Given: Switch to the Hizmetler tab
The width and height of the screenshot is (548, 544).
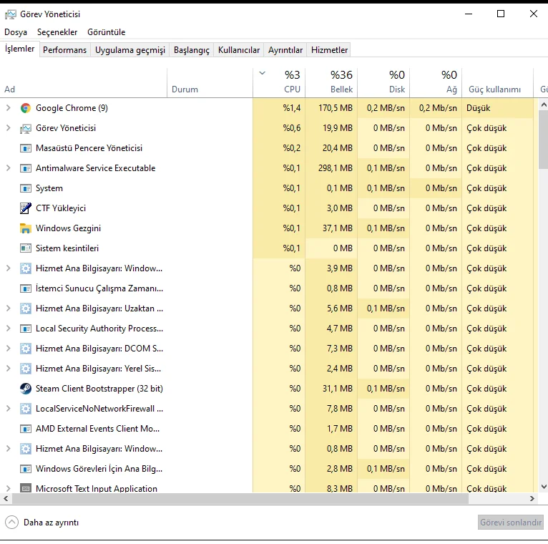Looking at the screenshot, I should [330, 50].
